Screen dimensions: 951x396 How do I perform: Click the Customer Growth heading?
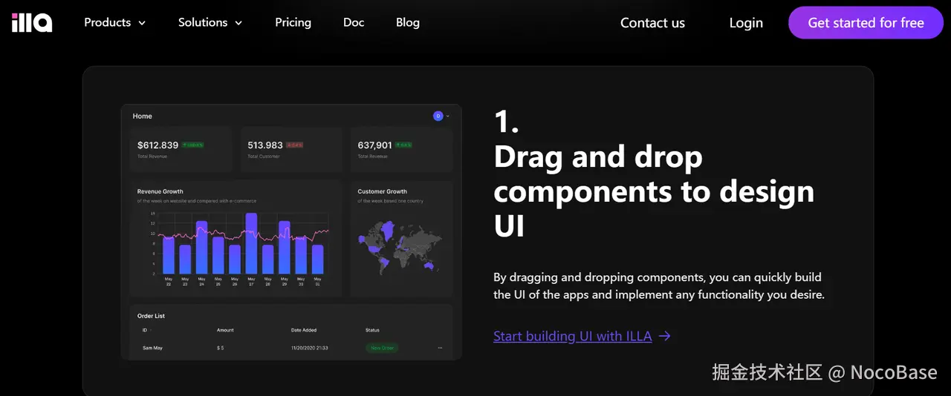tap(382, 191)
